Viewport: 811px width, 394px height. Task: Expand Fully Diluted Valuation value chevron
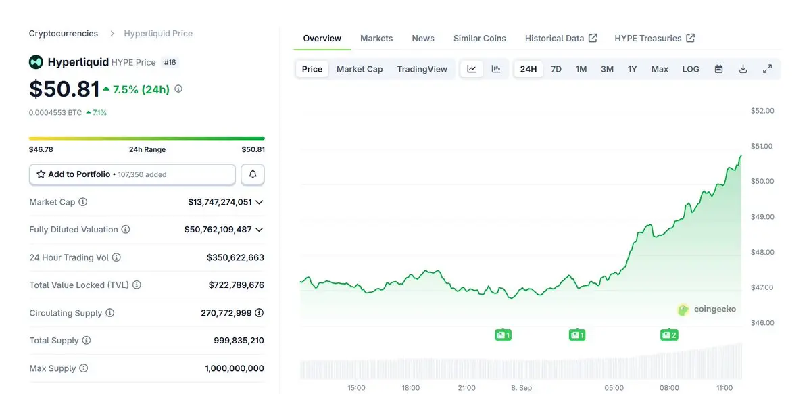click(260, 230)
